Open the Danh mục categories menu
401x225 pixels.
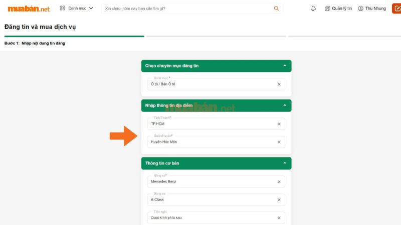(76, 8)
